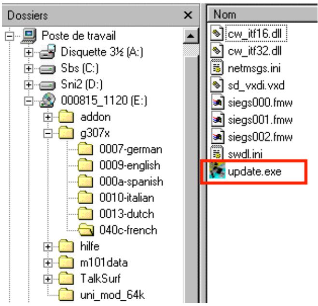Select the 0009-english folder label
Screen dimensions: 318x306
click(x=130, y=166)
